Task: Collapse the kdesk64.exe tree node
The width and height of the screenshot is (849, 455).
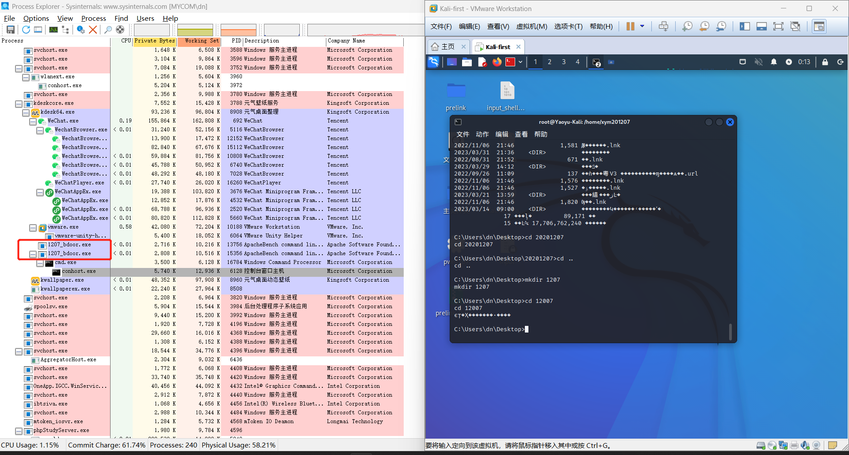Action: point(26,112)
